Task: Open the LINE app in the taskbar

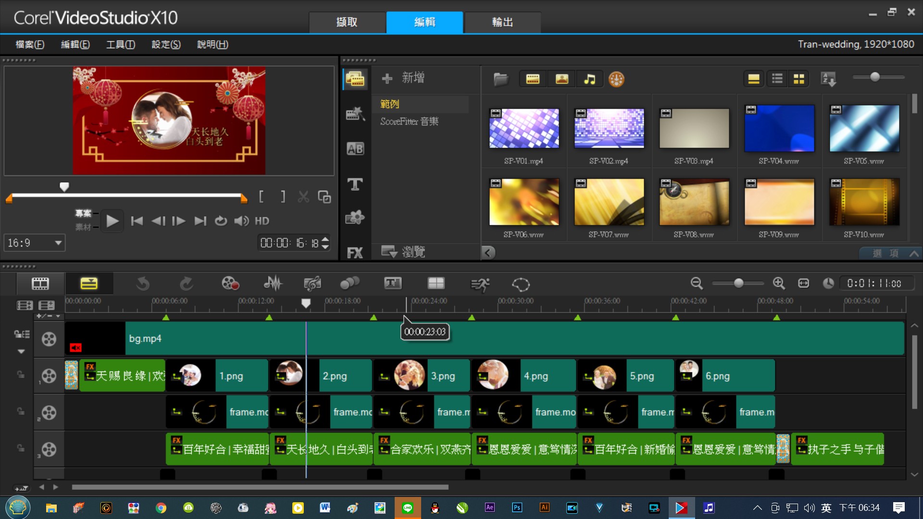Action: tap(408, 508)
